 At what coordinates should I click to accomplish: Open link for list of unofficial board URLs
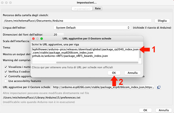[72, 67]
